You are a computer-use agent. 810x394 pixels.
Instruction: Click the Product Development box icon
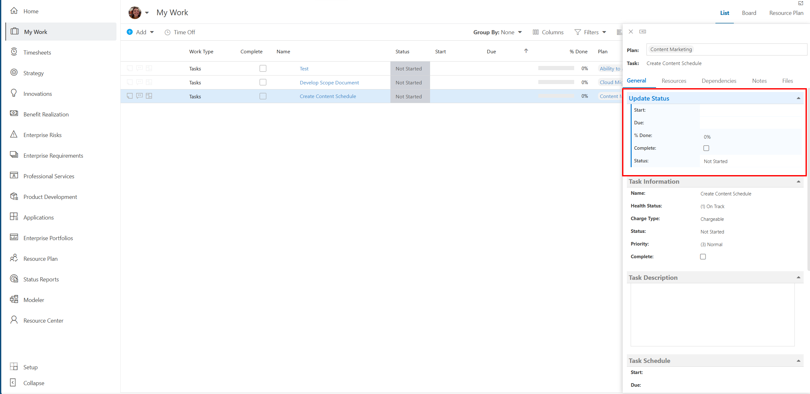point(14,196)
